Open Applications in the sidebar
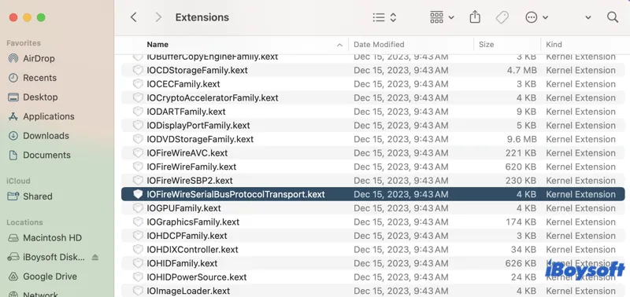This screenshot has height=297, width=630. (x=42, y=116)
